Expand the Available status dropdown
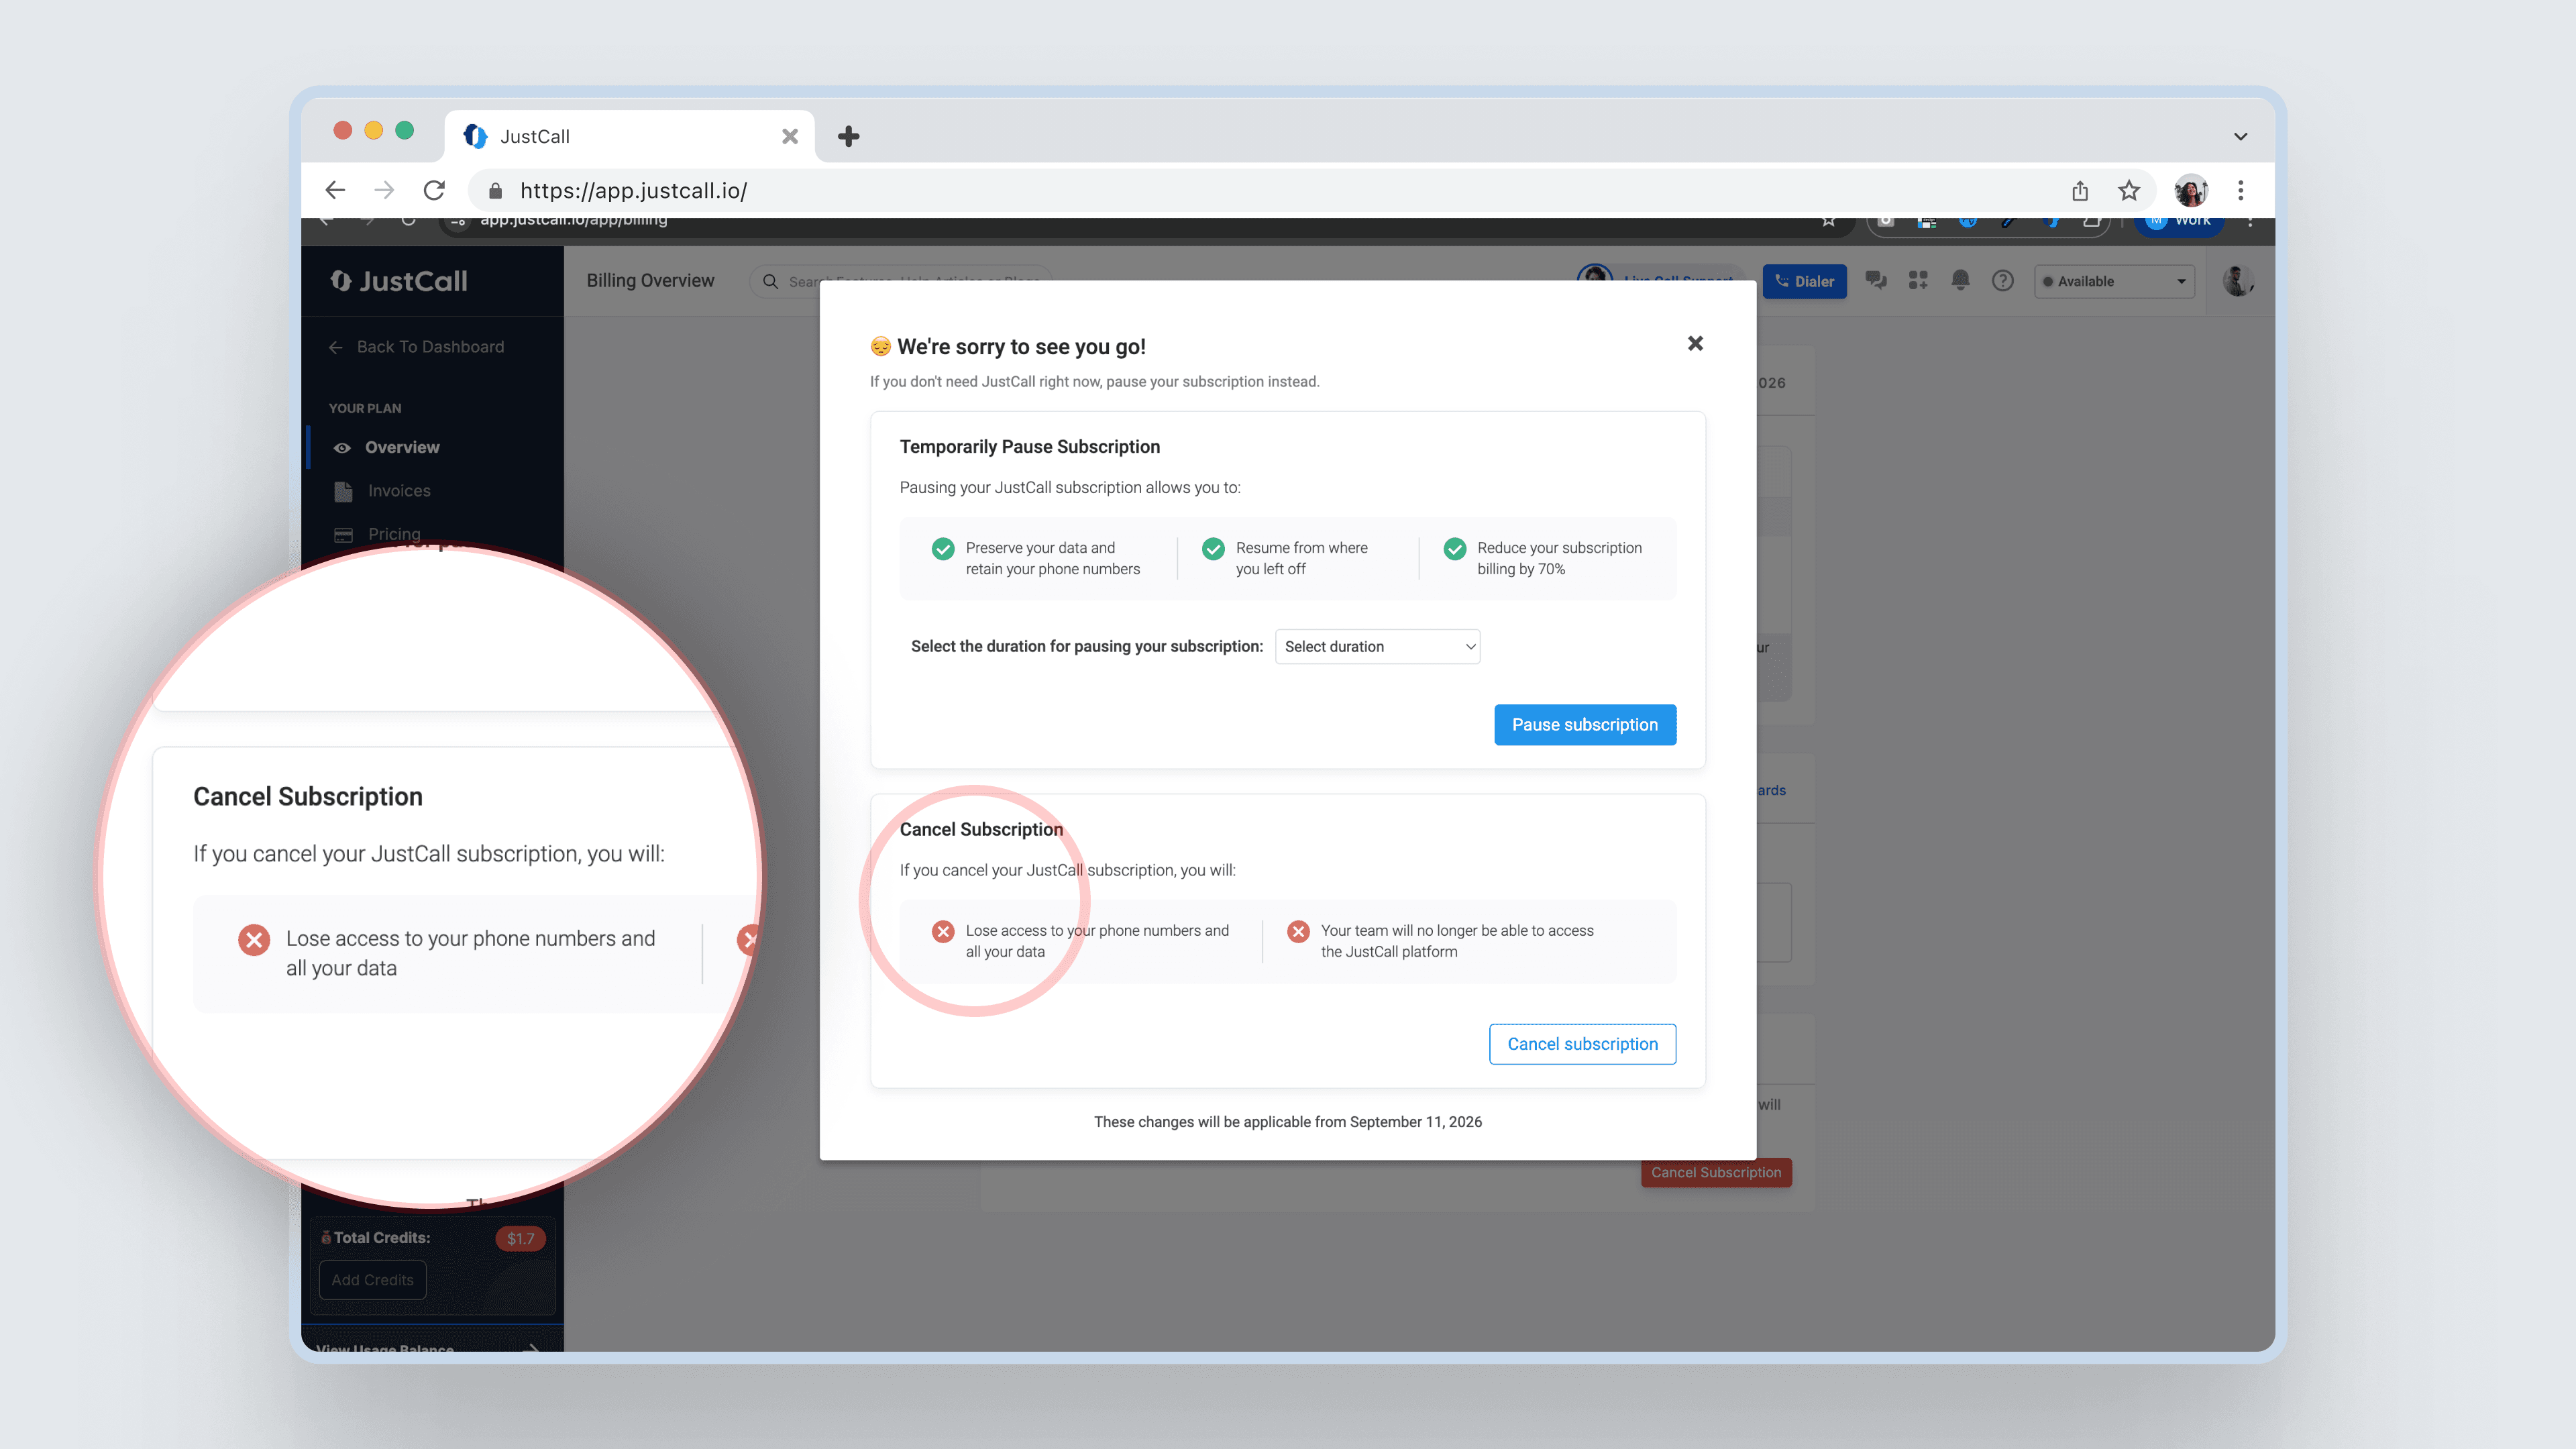Screen dimensions: 2576x1449 [2114, 281]
